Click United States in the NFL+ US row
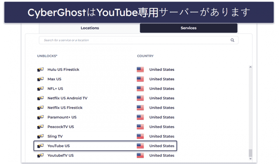279x164 pixels. (x=162, y=89)
